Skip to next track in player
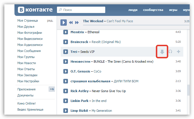The width and height of the screenshot is (194, 119). click(77, 22)
